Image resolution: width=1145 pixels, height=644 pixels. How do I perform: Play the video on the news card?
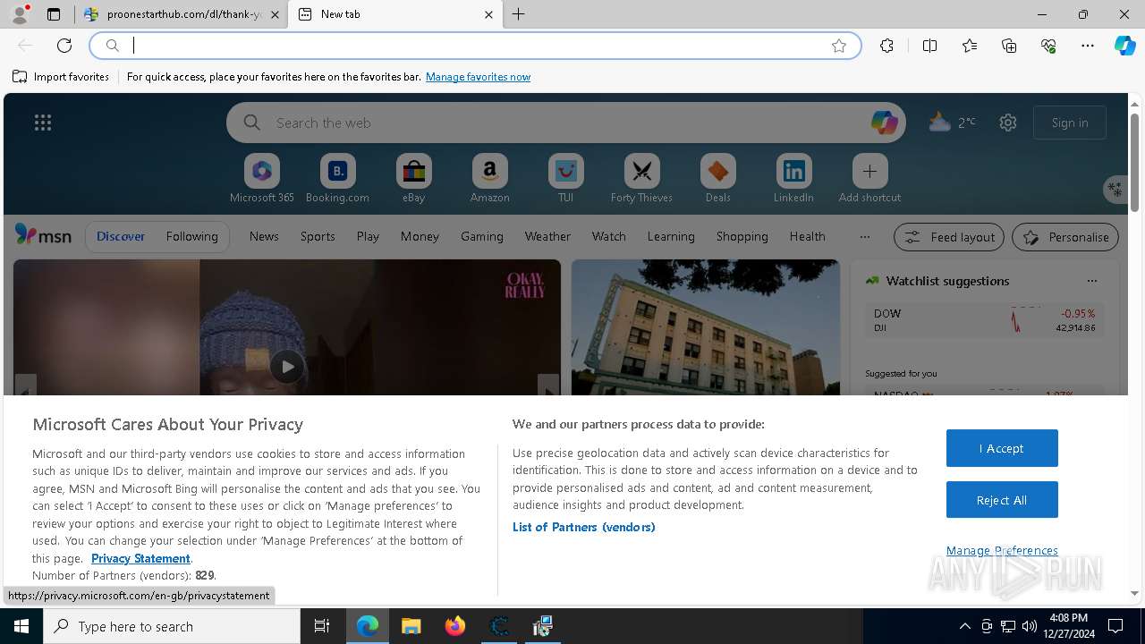(x=287, y=366)
